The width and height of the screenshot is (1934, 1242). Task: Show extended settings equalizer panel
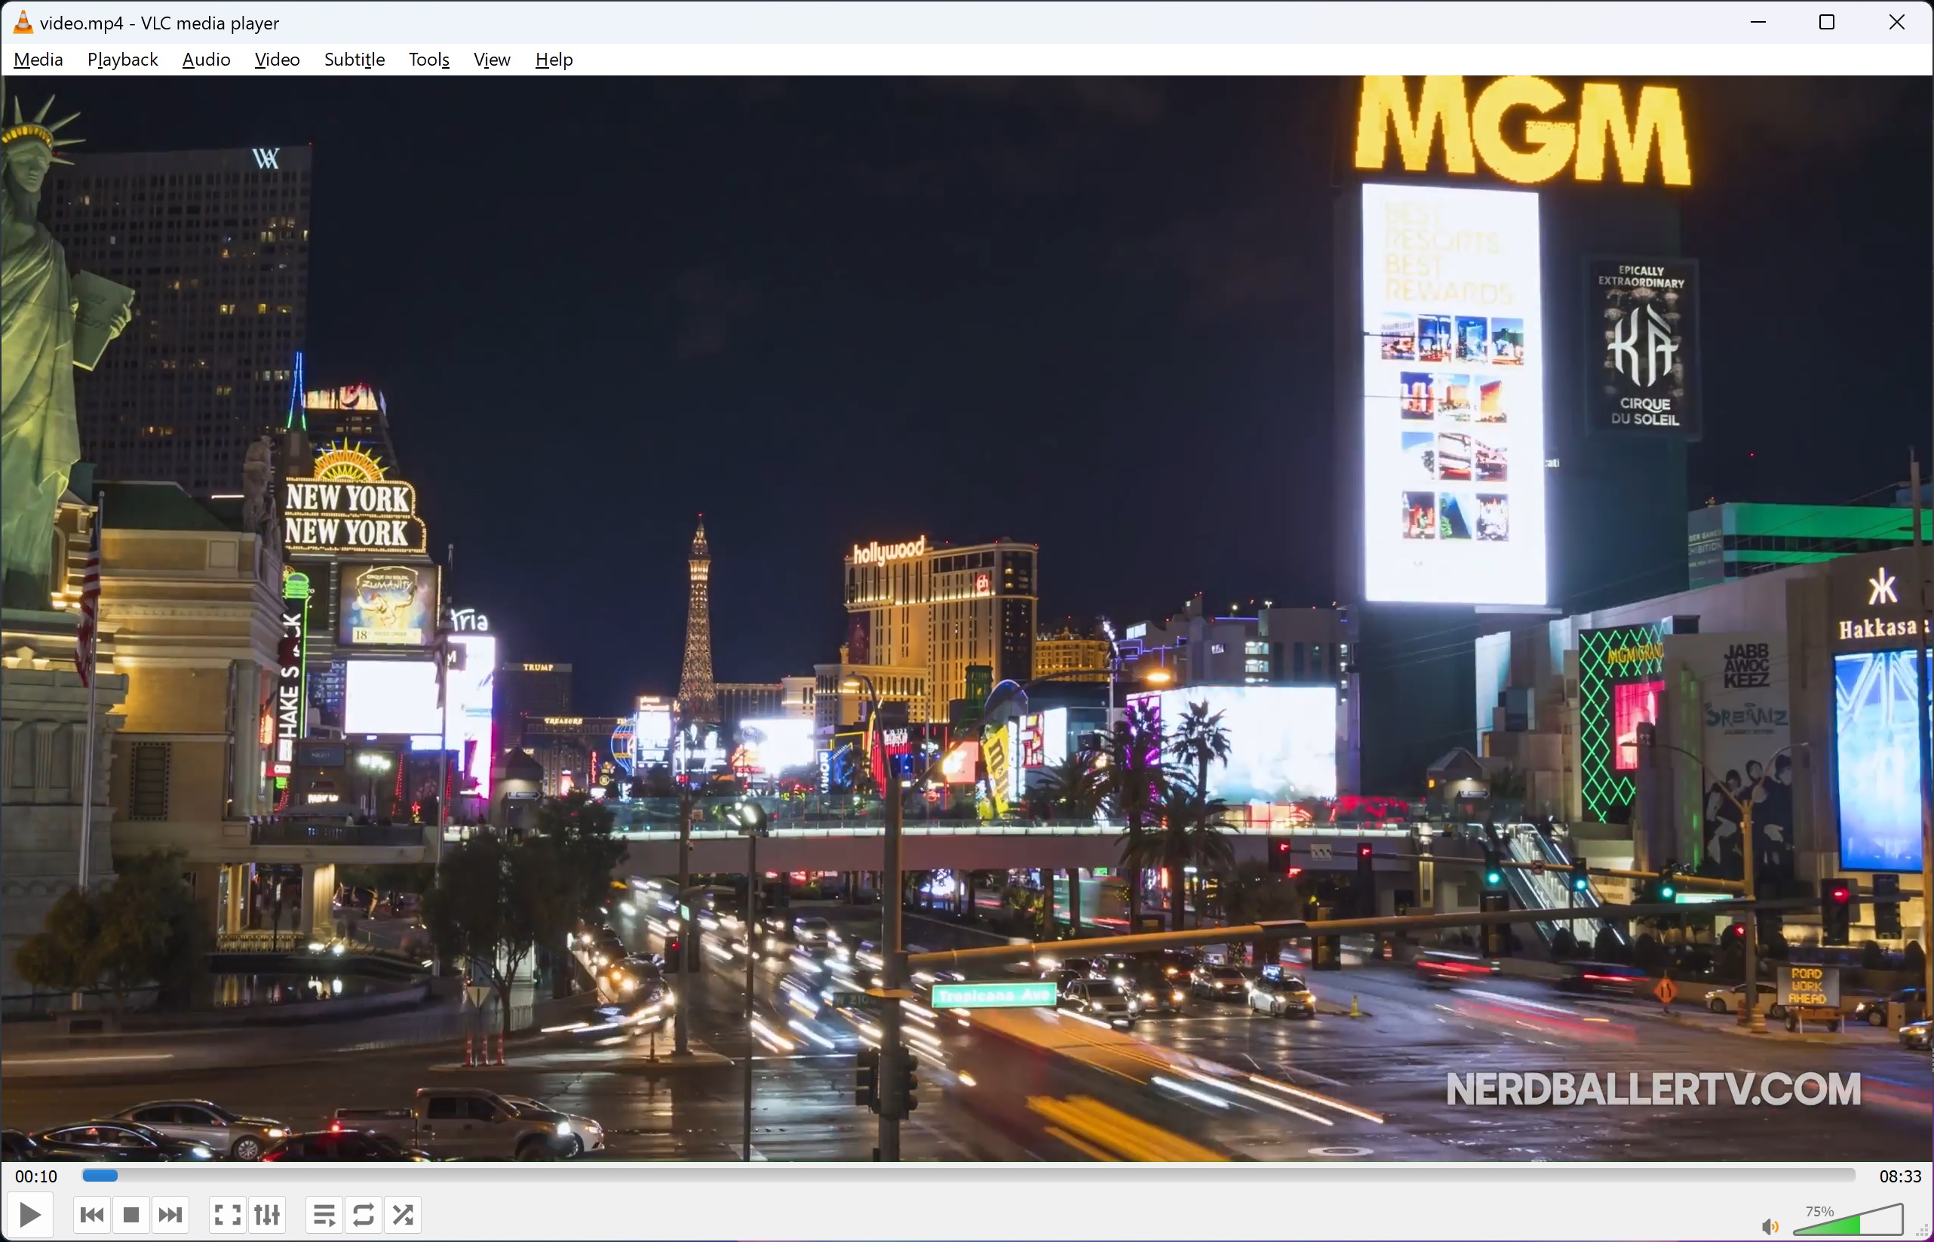coord(267,1215)
